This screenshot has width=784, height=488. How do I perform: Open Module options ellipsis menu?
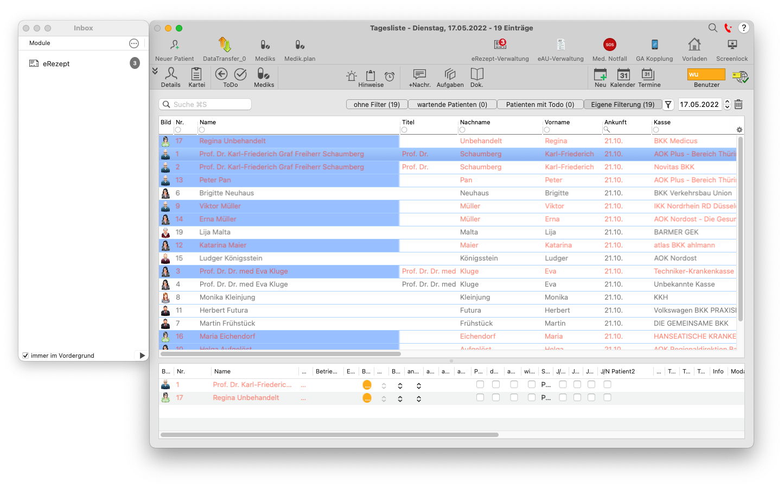click(x=134, y=43)
